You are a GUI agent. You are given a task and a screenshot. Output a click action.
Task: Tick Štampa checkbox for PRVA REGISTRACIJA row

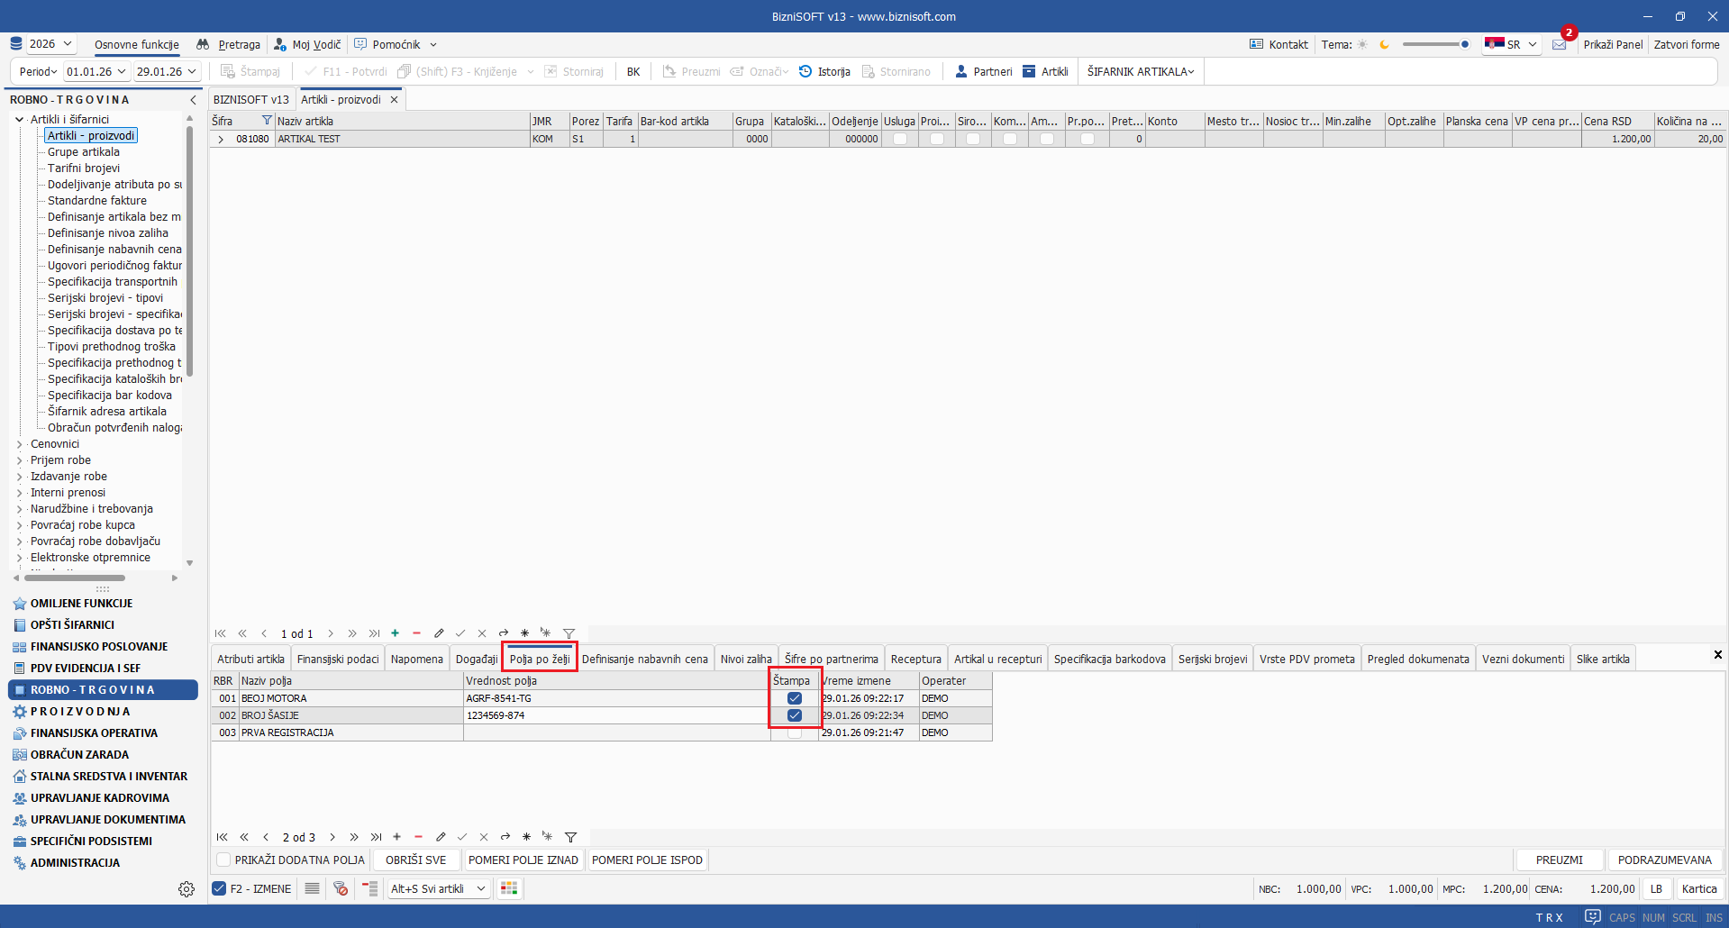[x=794, y=732]
